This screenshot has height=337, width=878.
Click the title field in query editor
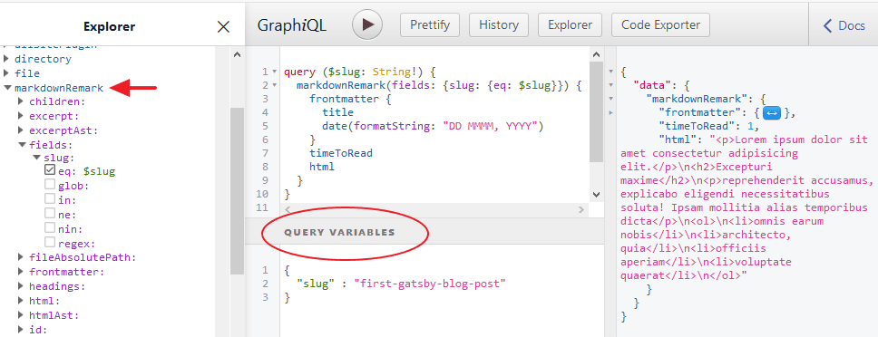tap(337, 113)
